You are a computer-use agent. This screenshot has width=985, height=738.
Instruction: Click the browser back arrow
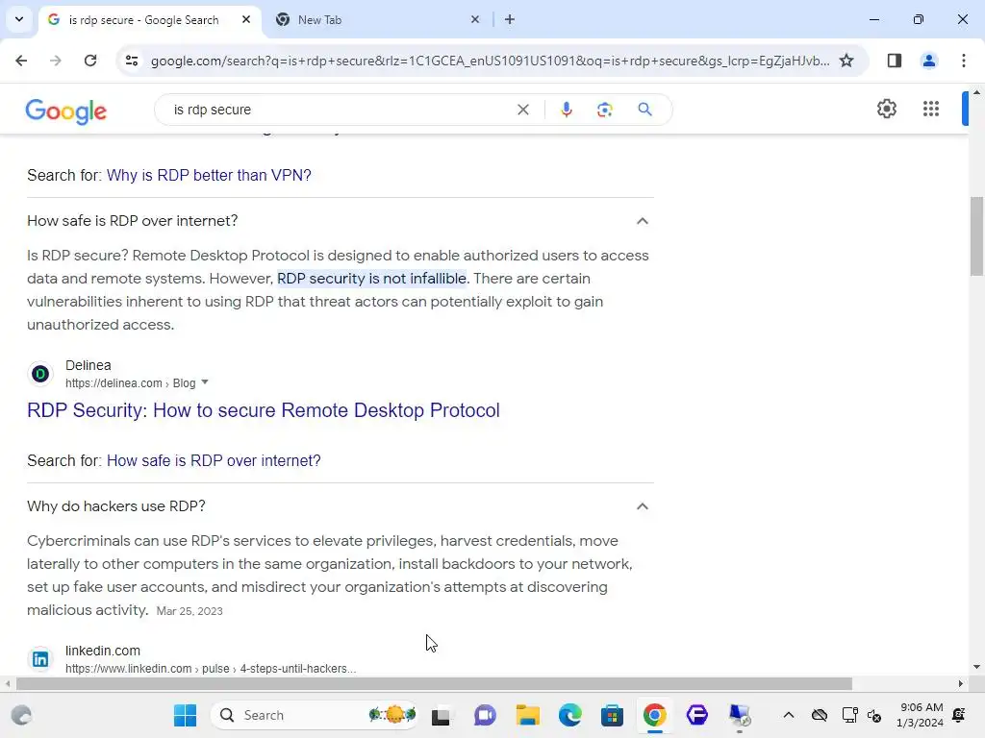coord(21,61)
